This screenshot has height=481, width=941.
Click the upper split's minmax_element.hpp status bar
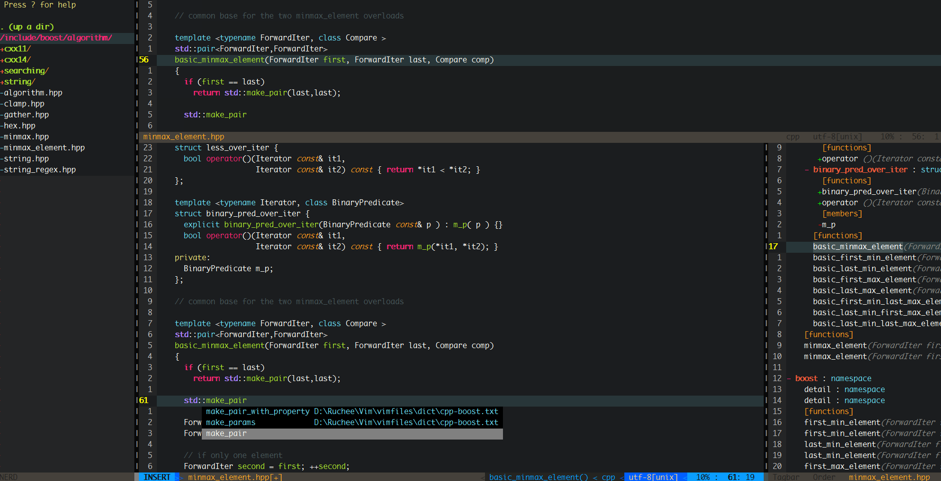184,137
